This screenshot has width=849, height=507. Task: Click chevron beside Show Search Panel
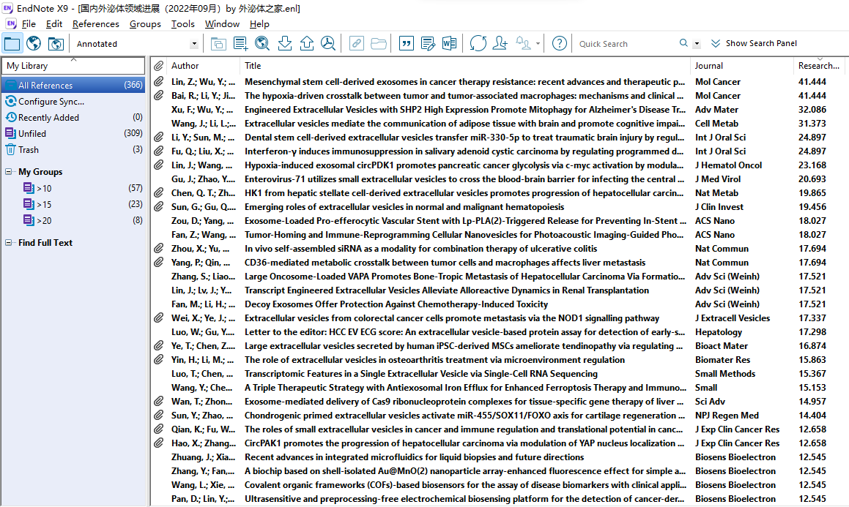point(715,43)
